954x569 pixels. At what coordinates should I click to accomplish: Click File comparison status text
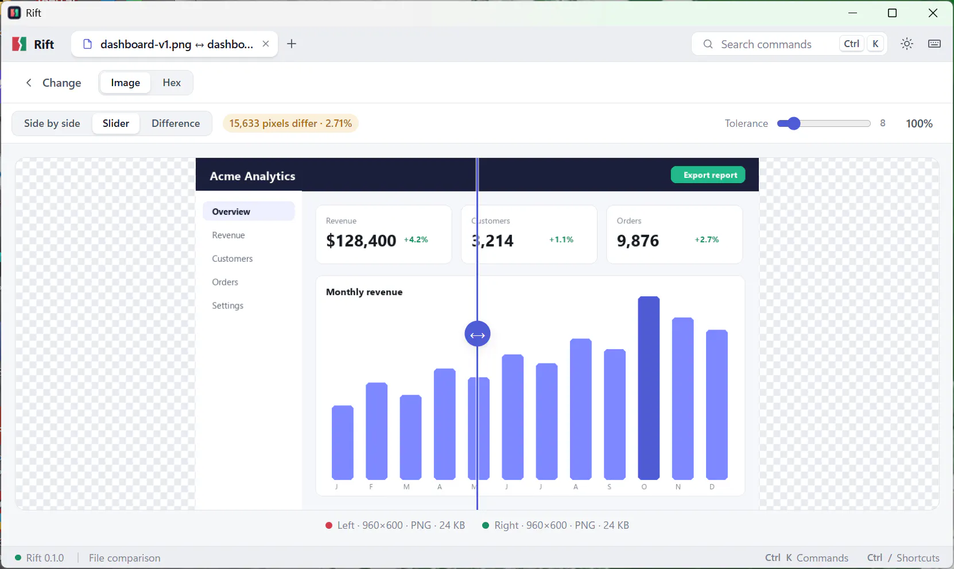click(125, 558)
